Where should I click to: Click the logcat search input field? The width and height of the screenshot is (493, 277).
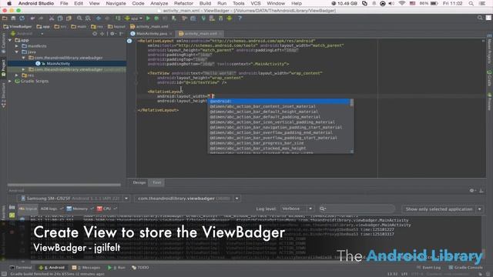point(357,209)
